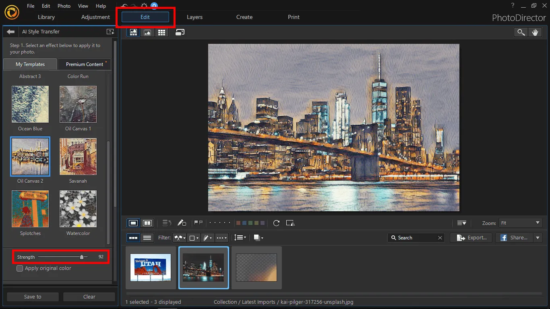
Task: Click the back arrow in AI Style Transfer
Action: click(x=11, y=32)
